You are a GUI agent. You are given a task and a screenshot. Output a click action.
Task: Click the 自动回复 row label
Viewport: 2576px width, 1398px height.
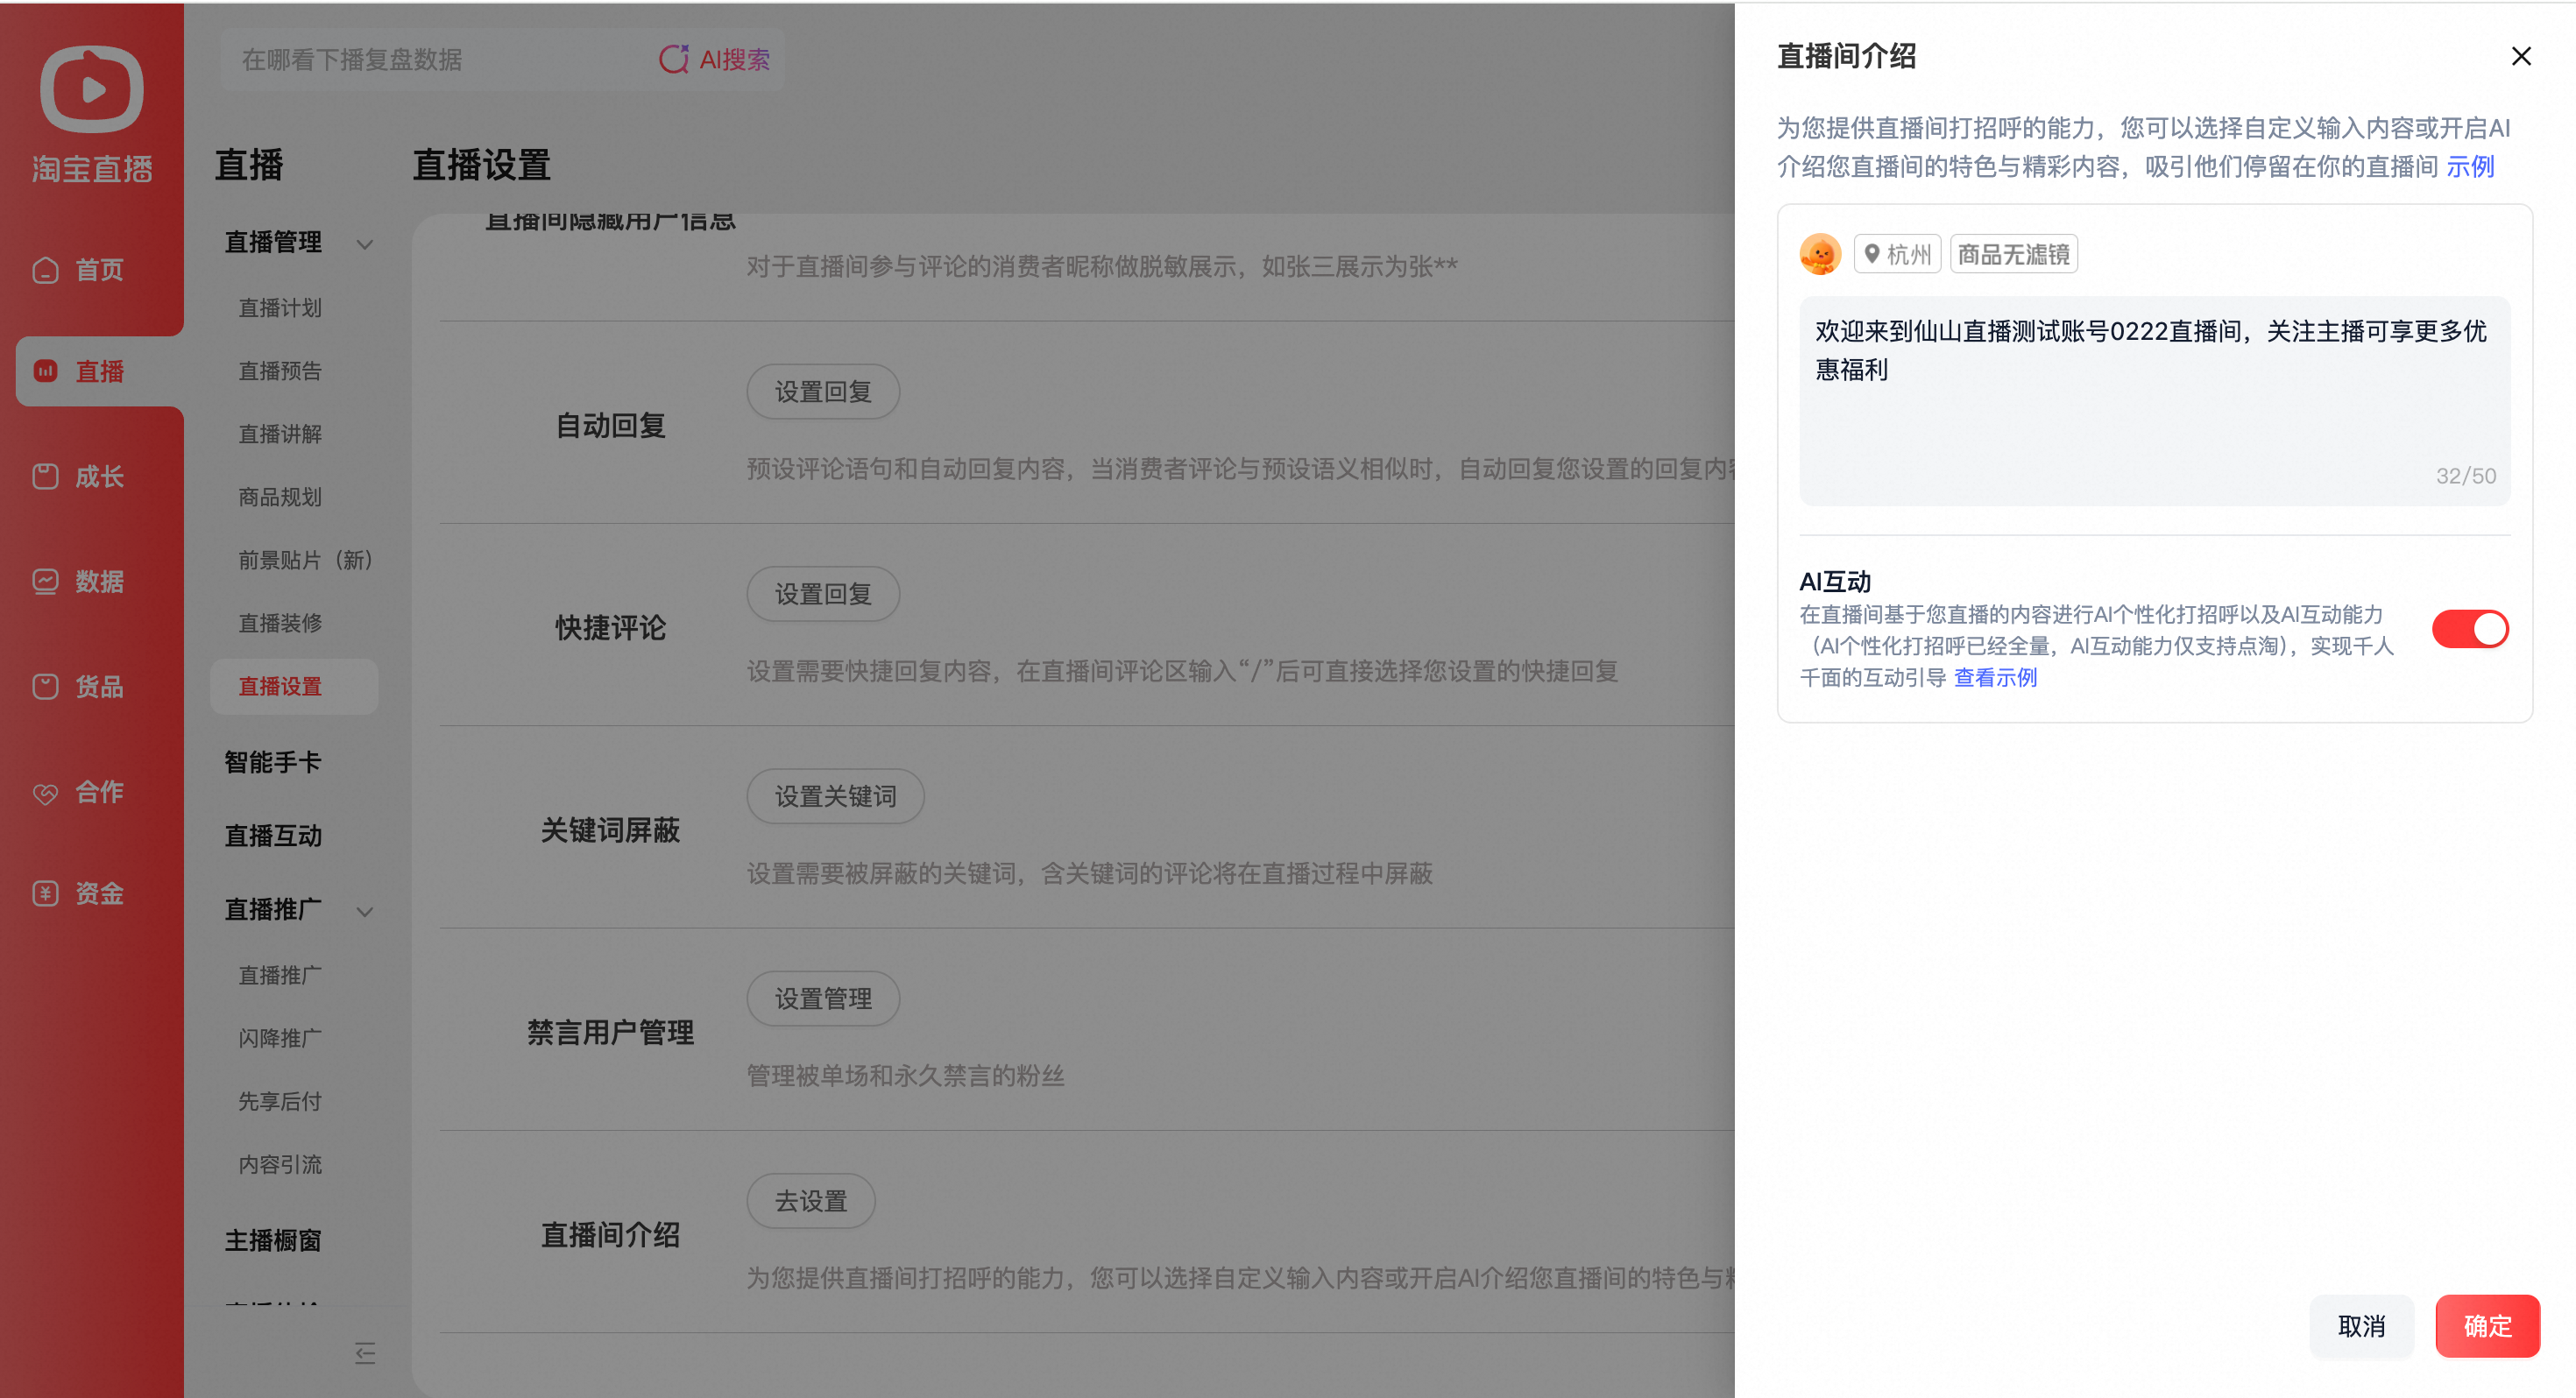[x=610, y=426]
